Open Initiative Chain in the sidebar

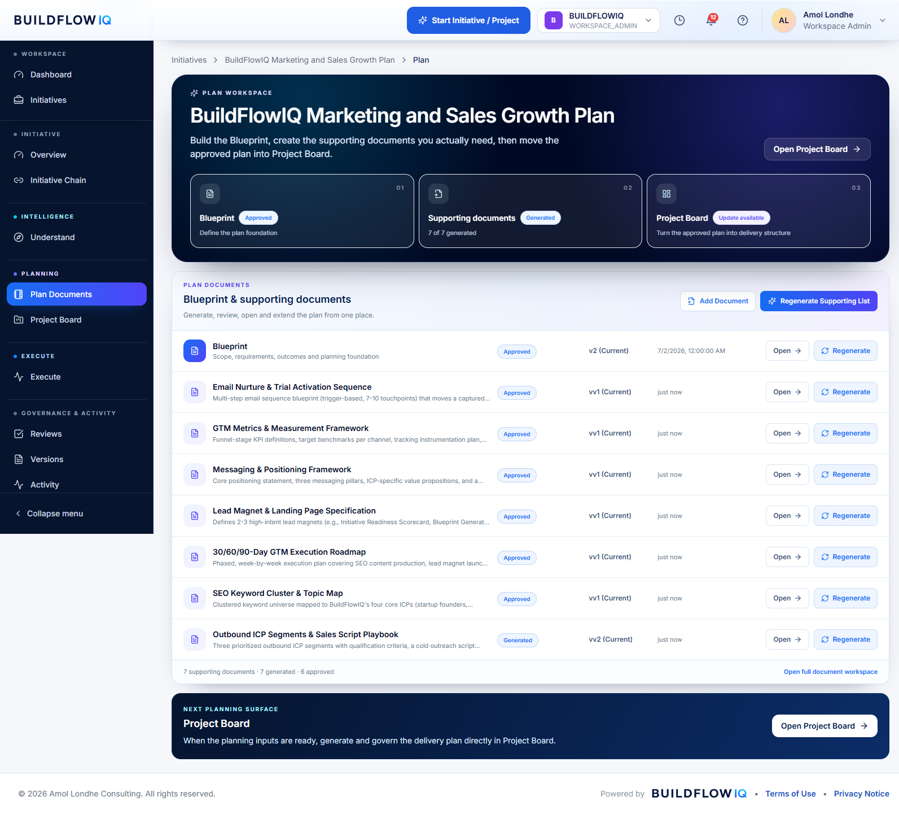(77, 180)
